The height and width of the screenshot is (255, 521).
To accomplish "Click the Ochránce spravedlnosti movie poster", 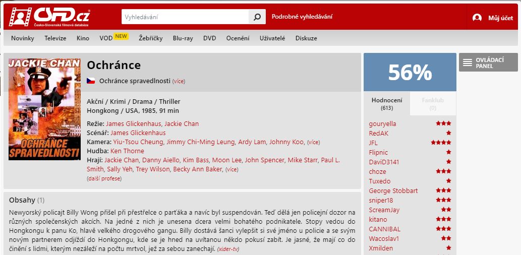I will click(x=44, y=109).
